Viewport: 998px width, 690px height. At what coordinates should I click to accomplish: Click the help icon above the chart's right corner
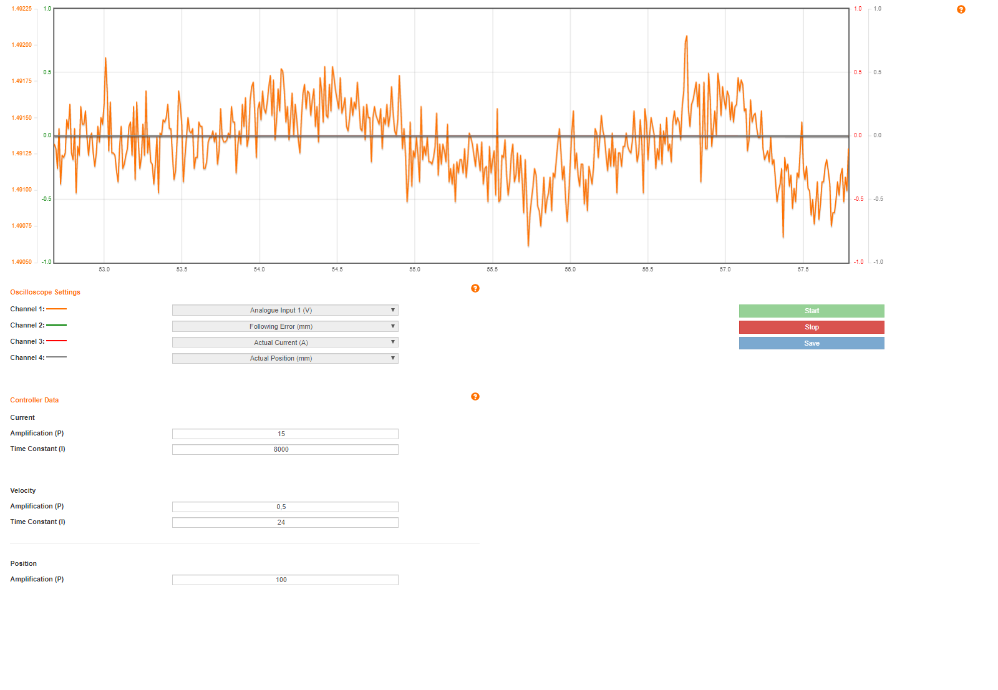[x=961, y=9]
